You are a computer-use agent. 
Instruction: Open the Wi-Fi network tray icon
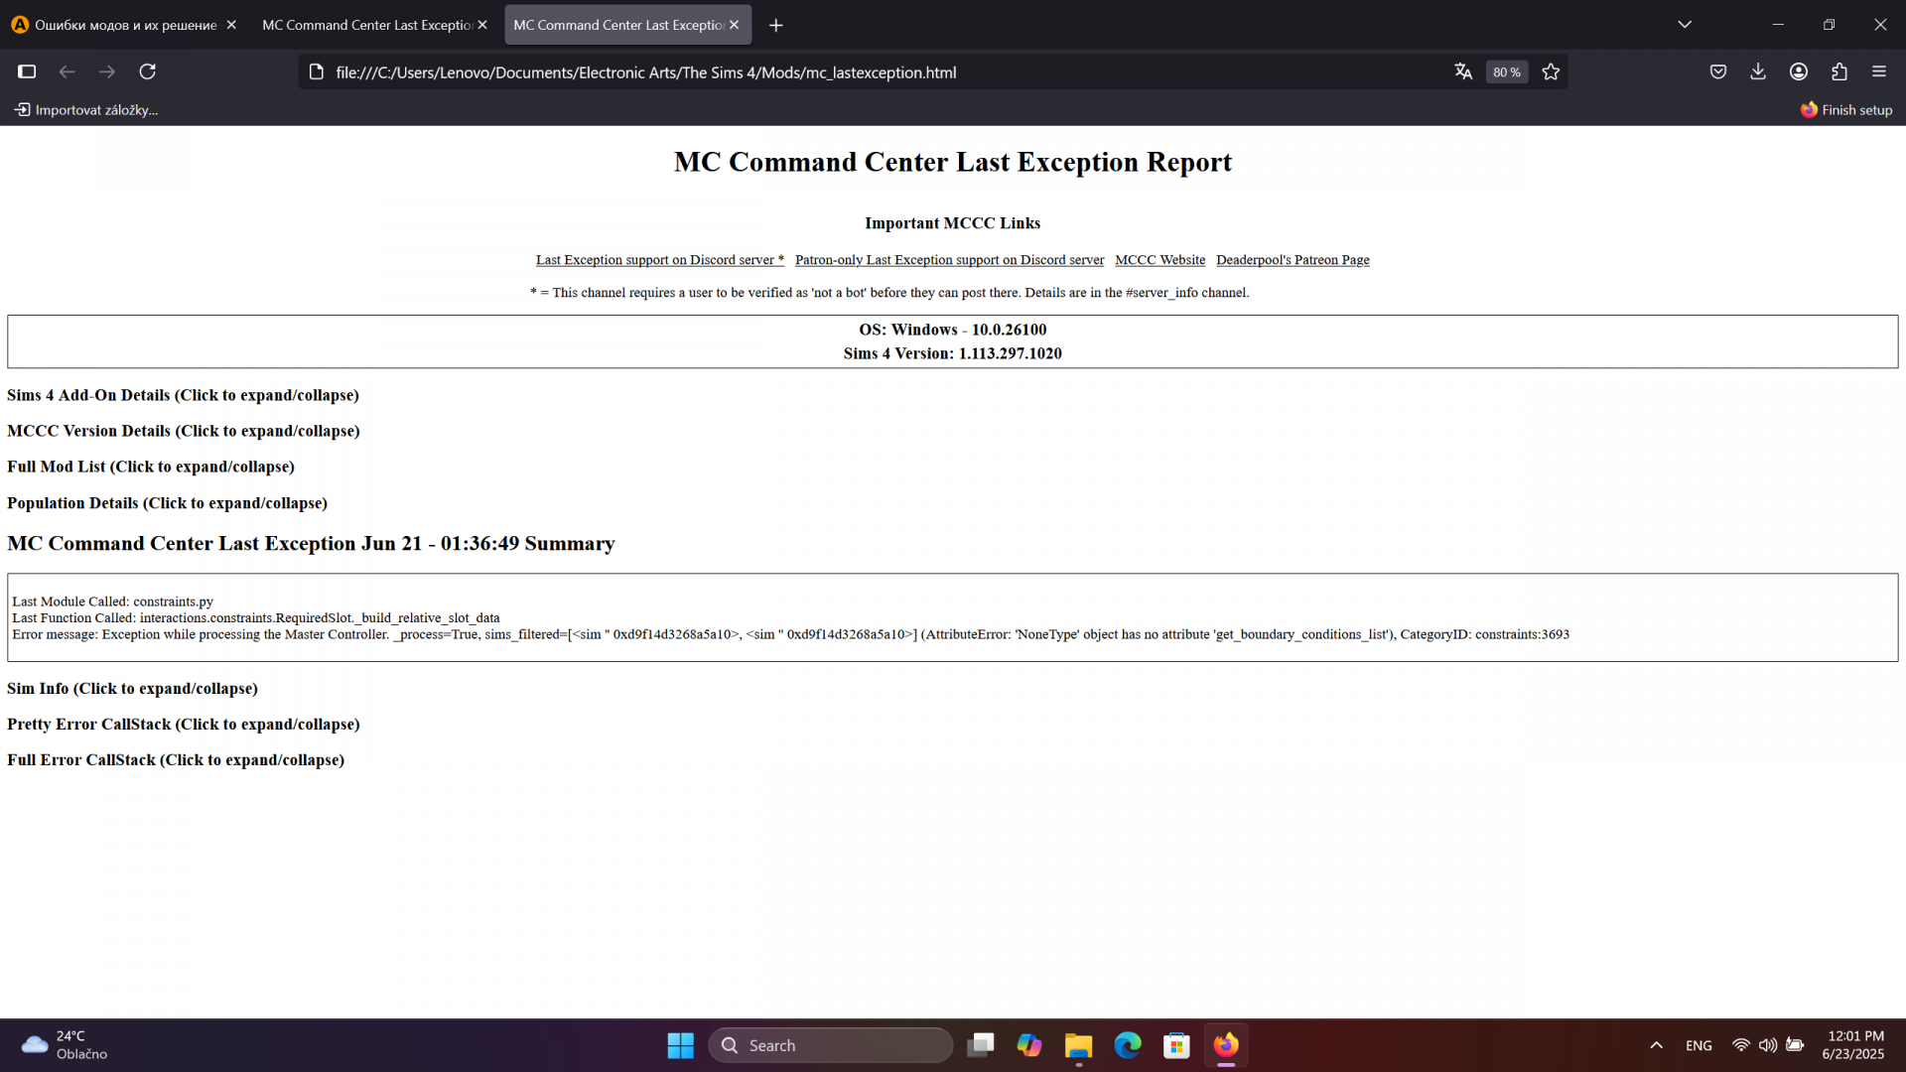[x=1741, y=1045]
